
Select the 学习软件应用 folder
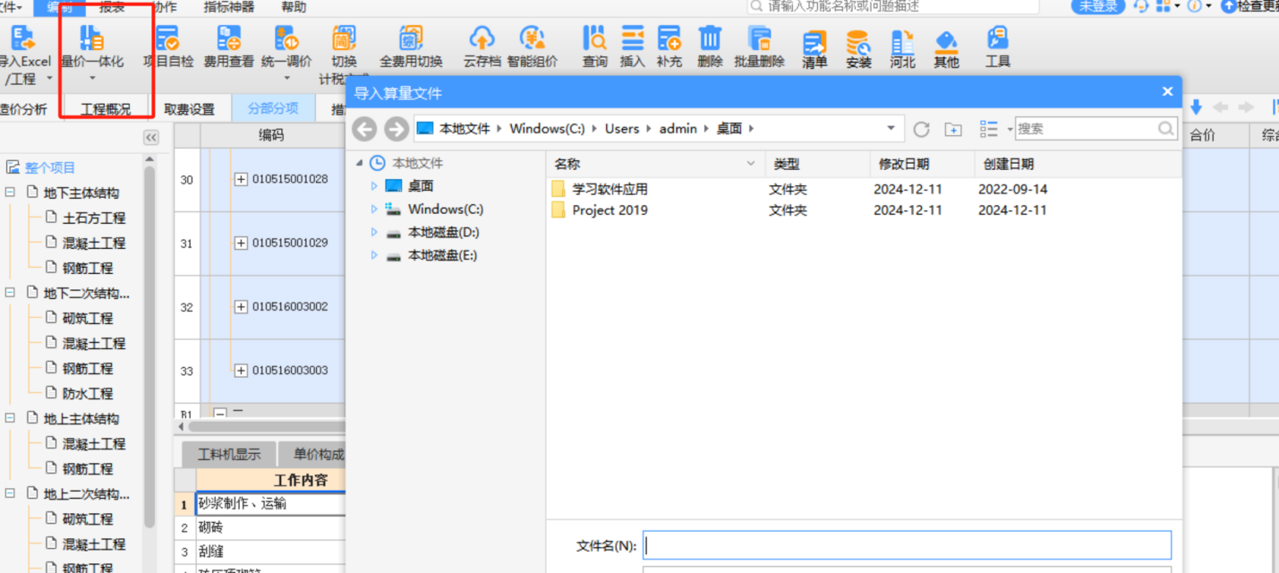click(610, 189)
